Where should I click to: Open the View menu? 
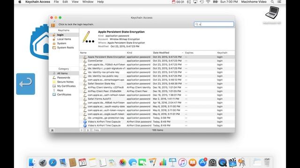pos(75,2)
